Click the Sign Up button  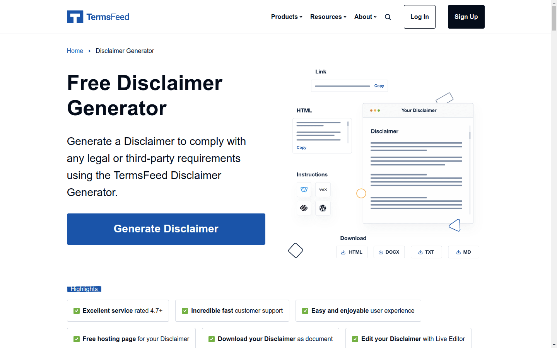point(466,17)
